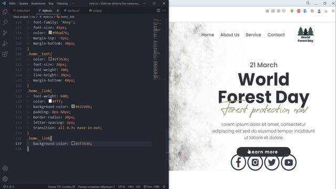Expand the hidden menu bar items ellipsis

[73, 4]
